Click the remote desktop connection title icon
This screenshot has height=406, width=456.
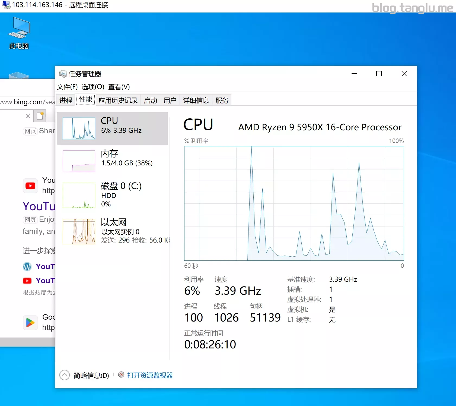tap(6, 5)
